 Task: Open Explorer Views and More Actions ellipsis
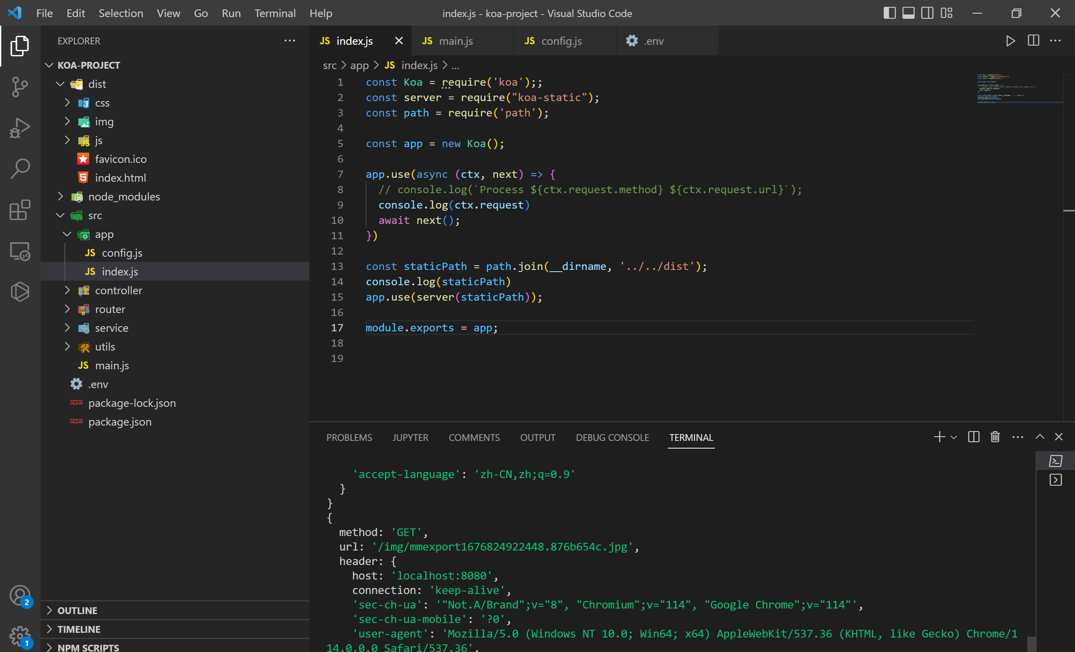pyautogui.click(x=290, y=41)
